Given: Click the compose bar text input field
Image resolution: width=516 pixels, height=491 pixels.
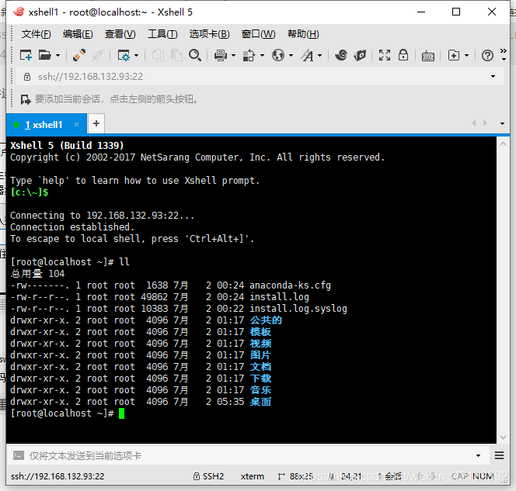Looking at the screenshot, I should point(250,455).
